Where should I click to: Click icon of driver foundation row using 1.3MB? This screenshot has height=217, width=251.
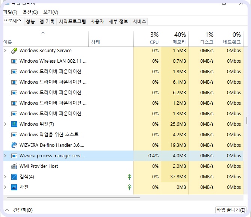(14, 114)
